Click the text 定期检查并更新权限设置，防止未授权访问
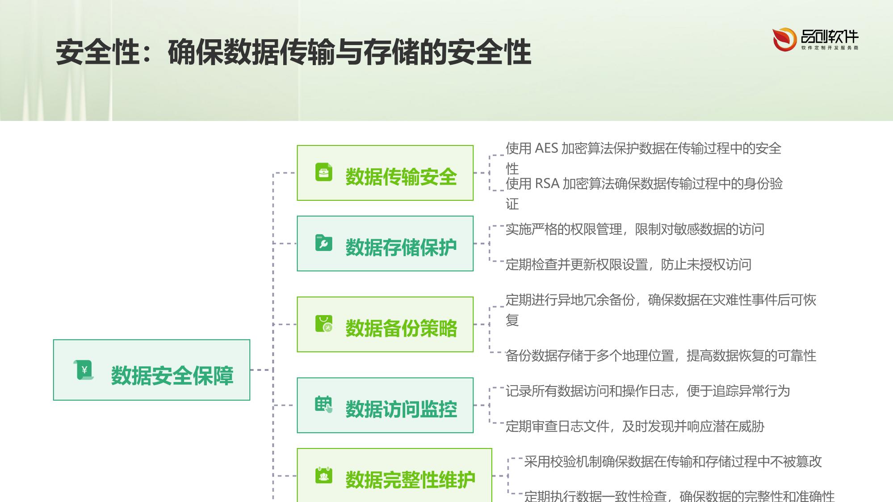Image resolution: width=893 pixels, height=502 pixels. click(x=629, y=265)
